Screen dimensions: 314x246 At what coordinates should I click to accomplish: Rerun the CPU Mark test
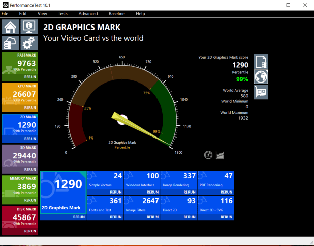tap(30, 108)
